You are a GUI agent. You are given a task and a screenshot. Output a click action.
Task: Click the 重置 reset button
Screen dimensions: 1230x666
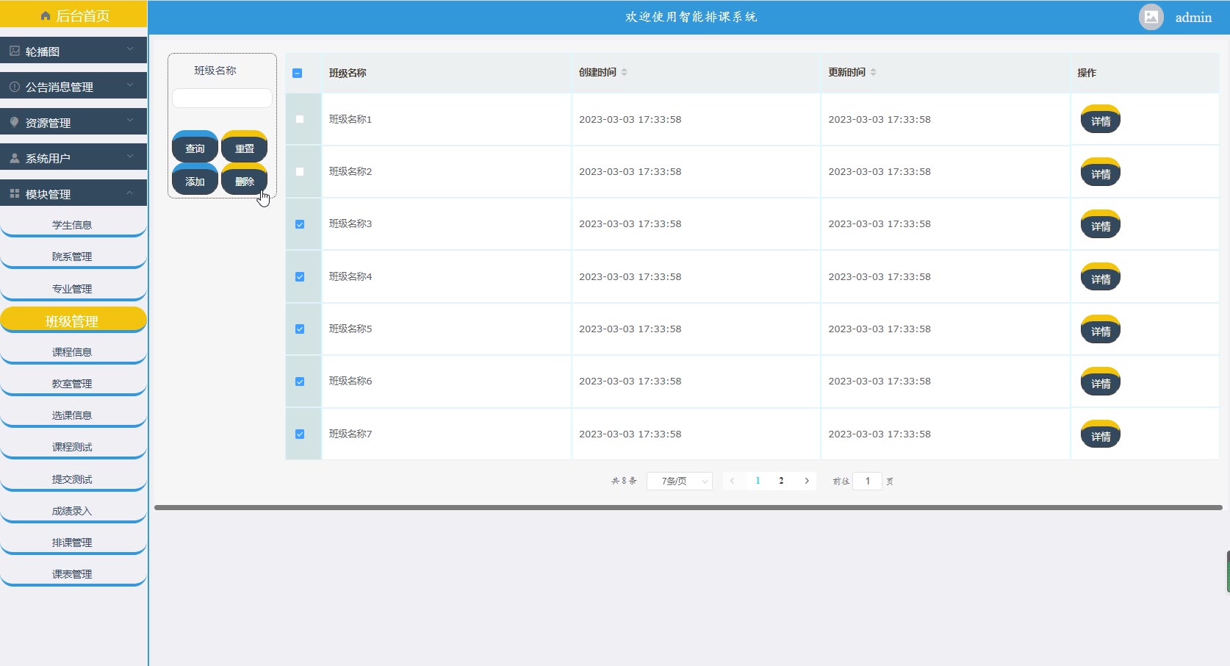tap(244, 146)
